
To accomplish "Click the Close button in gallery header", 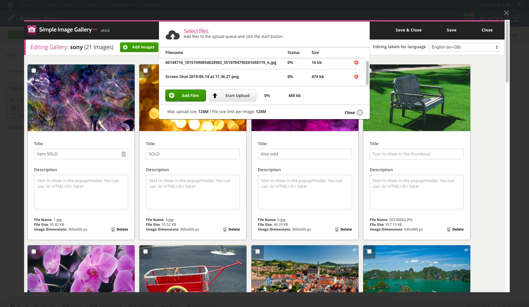I will click(x=487, y=30).
